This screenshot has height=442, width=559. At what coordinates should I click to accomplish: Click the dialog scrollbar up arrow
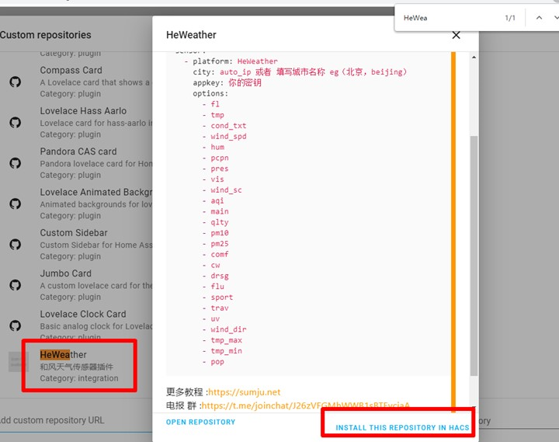point(474,57)
